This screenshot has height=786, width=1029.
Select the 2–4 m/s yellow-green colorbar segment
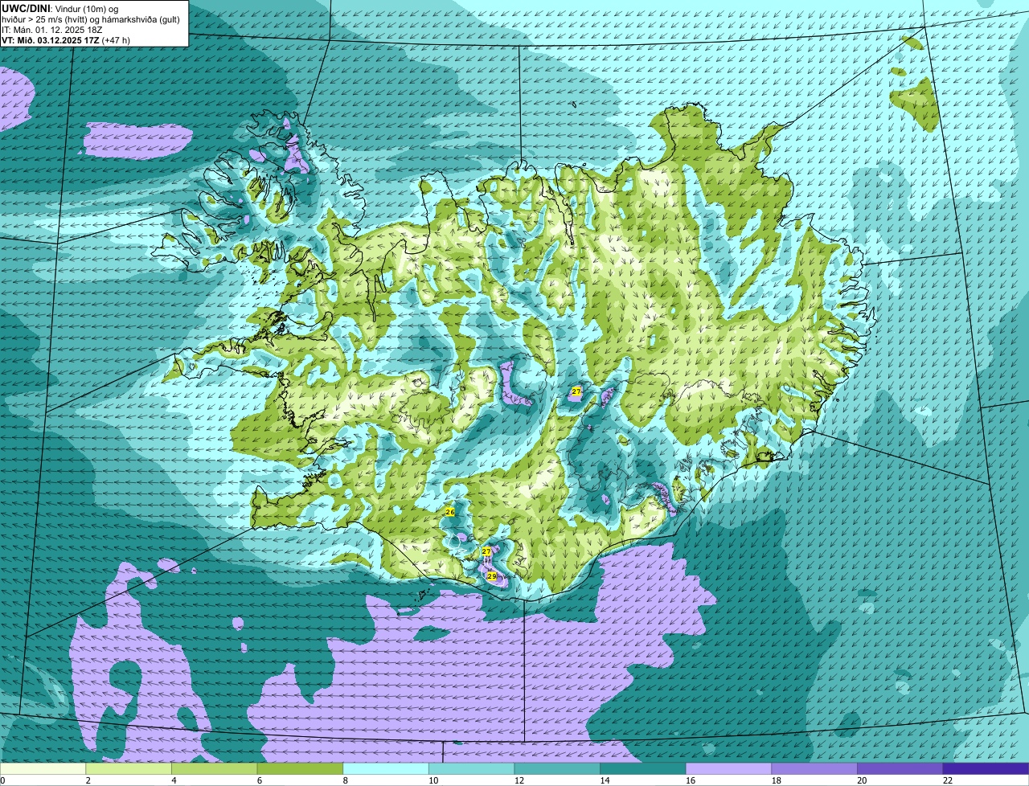pos(128,768)
